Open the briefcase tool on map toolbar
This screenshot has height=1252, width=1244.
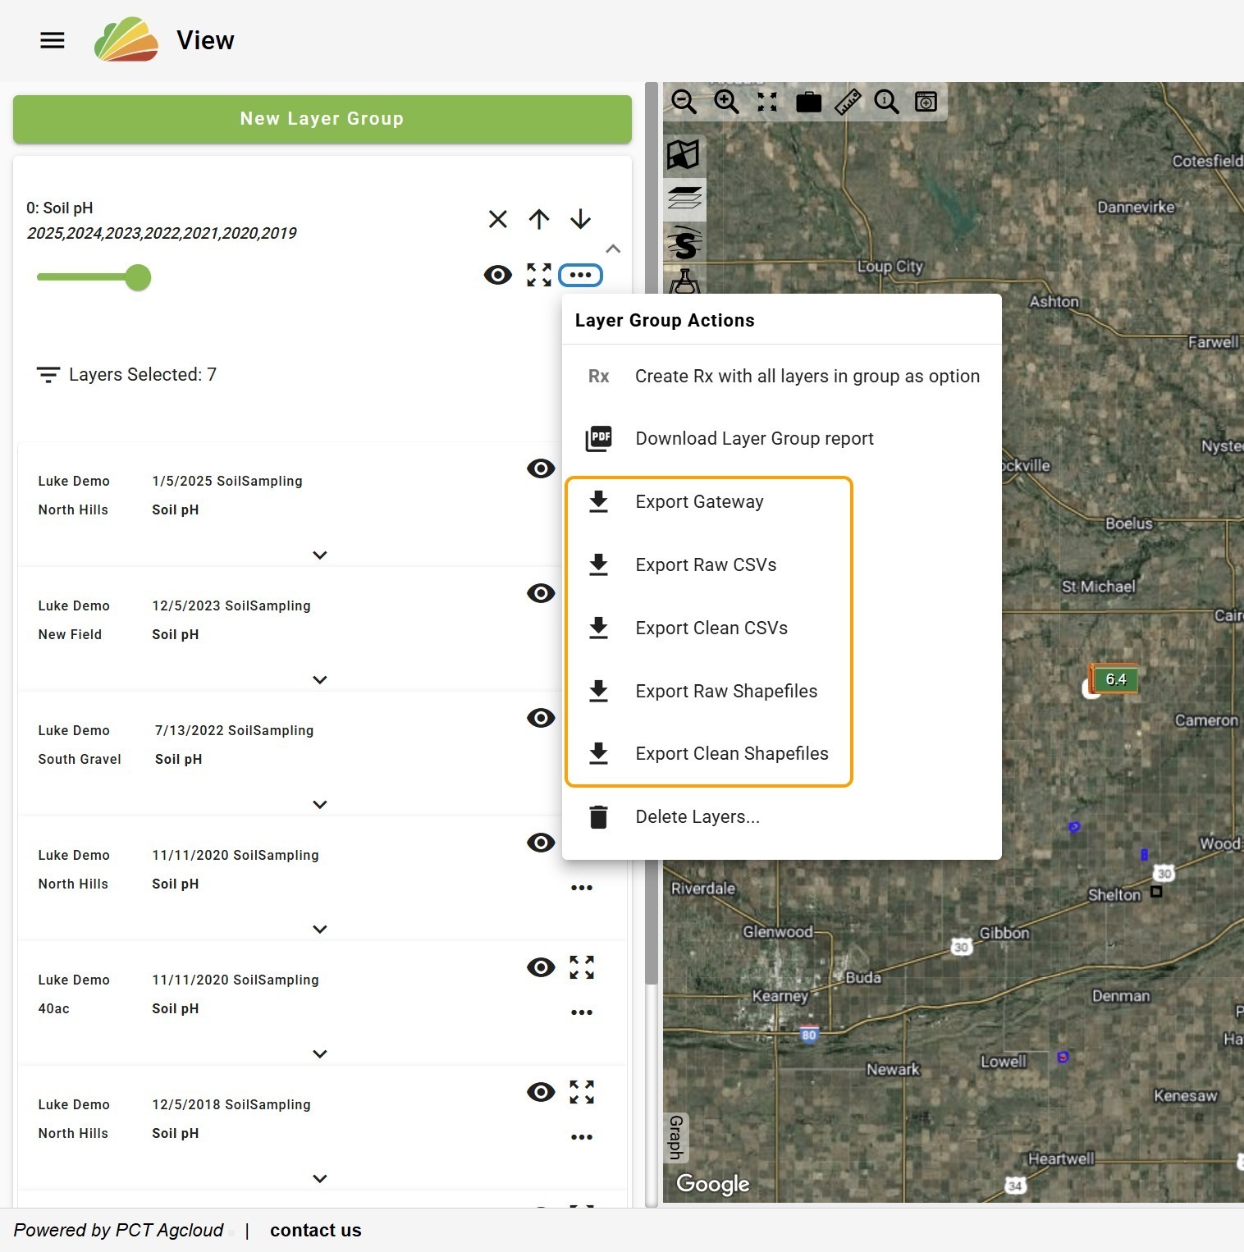click(x=808, y=102)
